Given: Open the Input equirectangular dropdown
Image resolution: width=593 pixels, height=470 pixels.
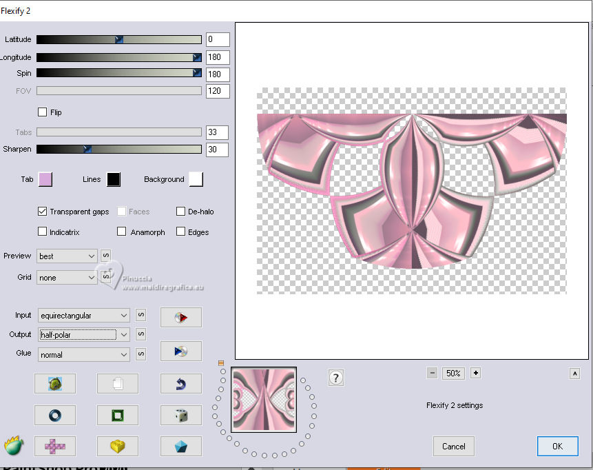Looking at the screenshot, I should 83,315.
